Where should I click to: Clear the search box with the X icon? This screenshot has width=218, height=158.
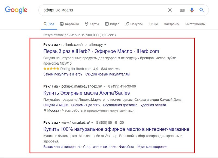click(170, 10)
